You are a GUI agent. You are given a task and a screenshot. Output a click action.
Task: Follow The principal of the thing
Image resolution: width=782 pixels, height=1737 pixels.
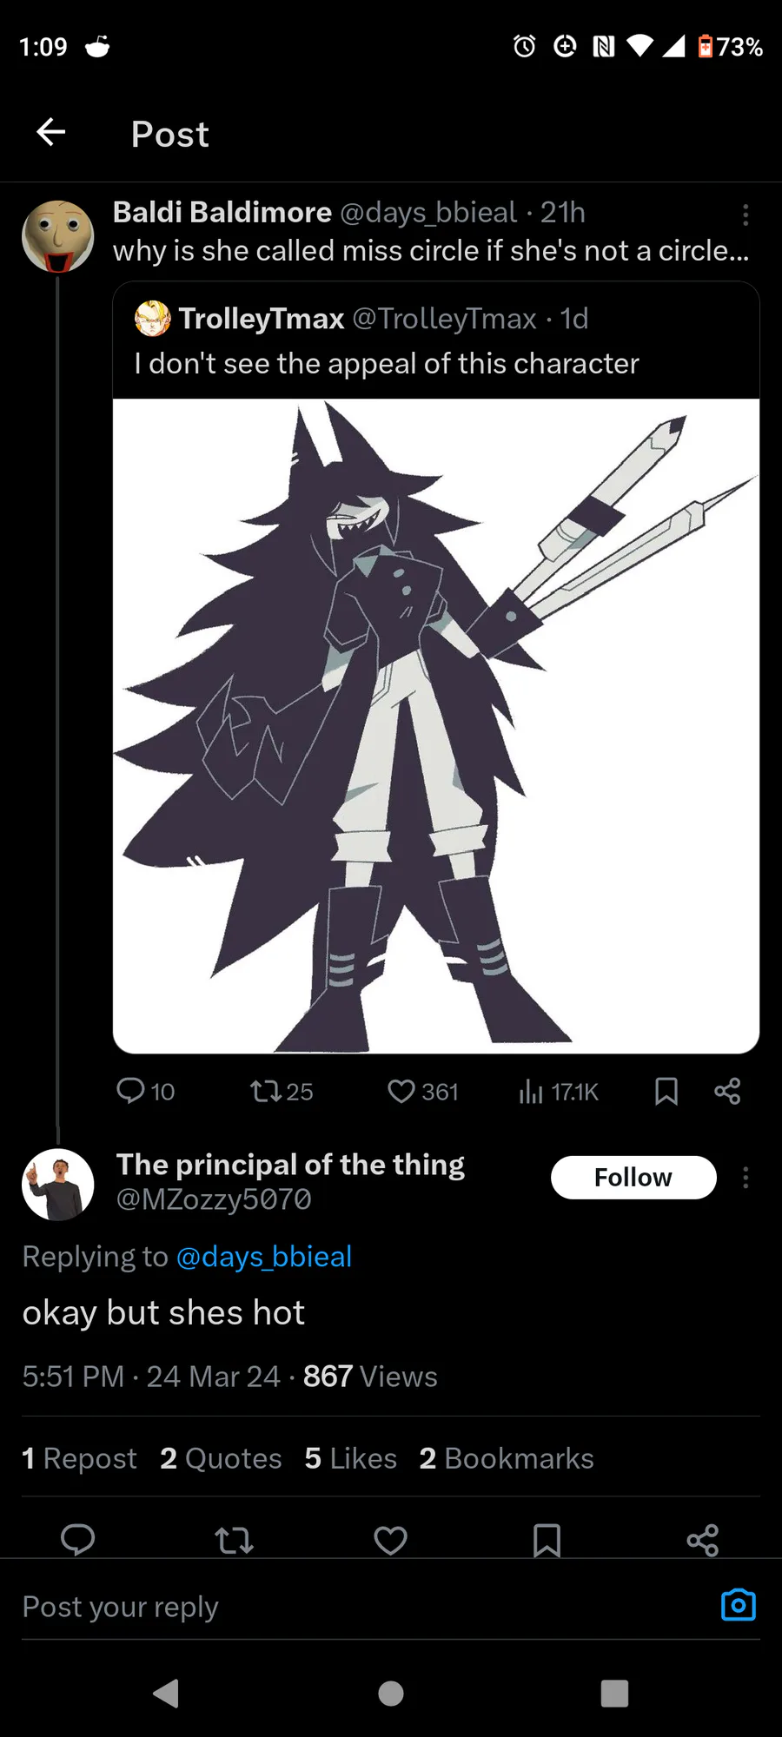coord(633,1178)
